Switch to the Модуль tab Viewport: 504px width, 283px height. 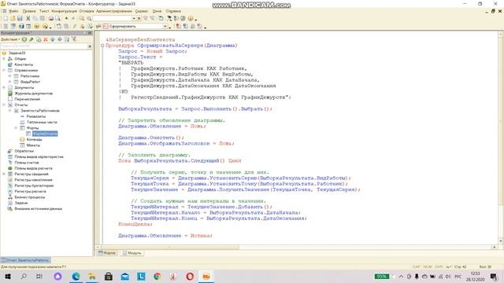132,253
